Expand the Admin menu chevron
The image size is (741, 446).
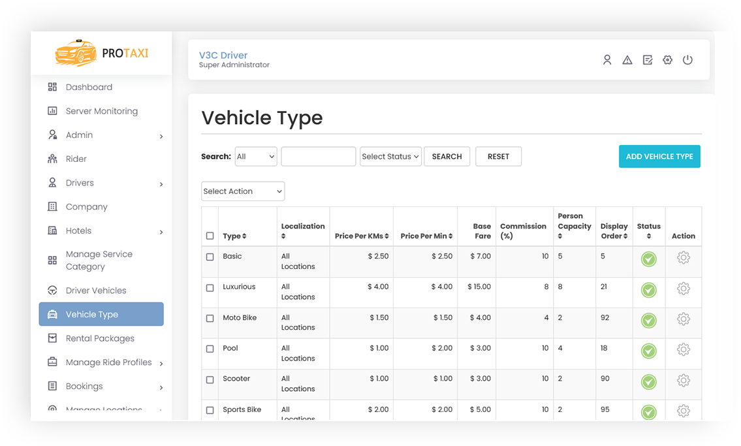pos(161,136)
